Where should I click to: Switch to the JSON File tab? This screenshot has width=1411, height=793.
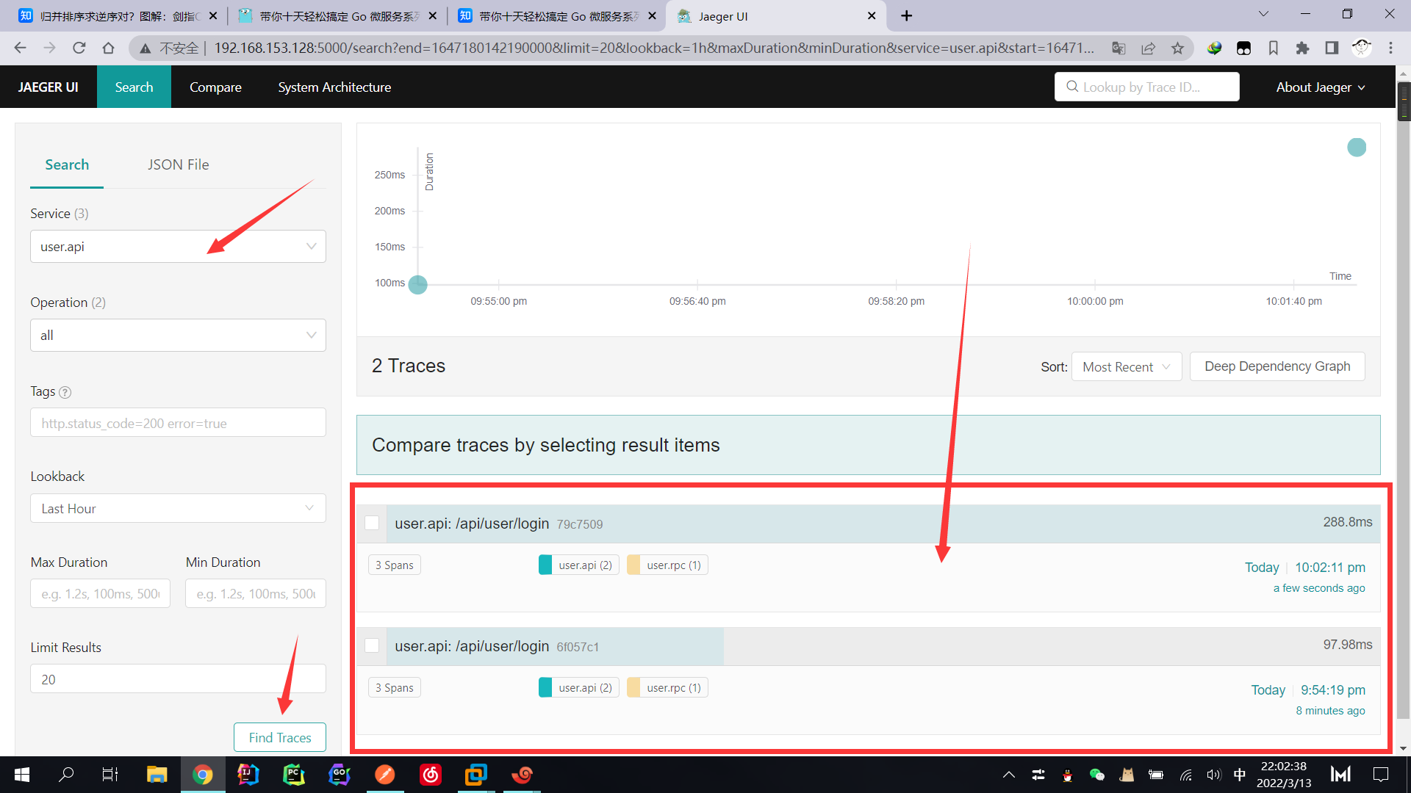click(178, 164)
